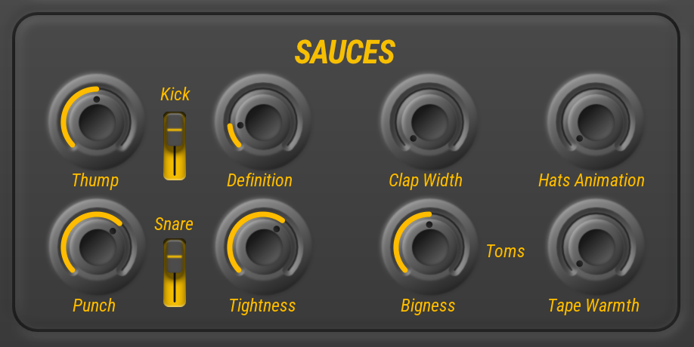Click the Clap Width knob
The image size is (694, 347).
[x=429, y=121]
